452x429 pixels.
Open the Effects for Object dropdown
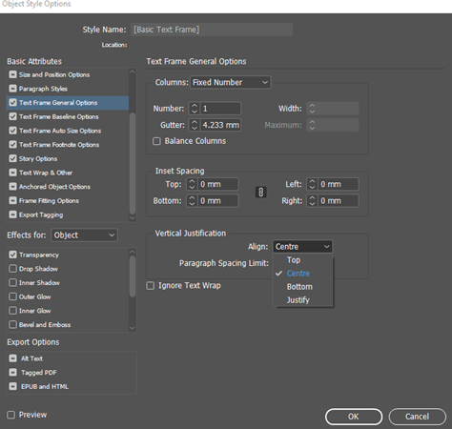84,235
